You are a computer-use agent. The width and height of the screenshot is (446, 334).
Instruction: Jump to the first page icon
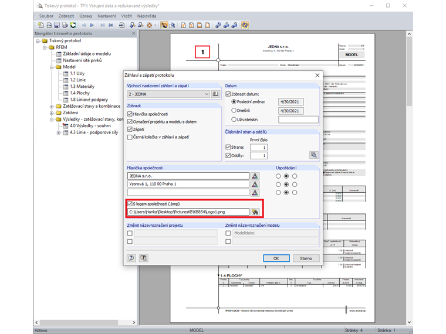(x=103, y=25)
